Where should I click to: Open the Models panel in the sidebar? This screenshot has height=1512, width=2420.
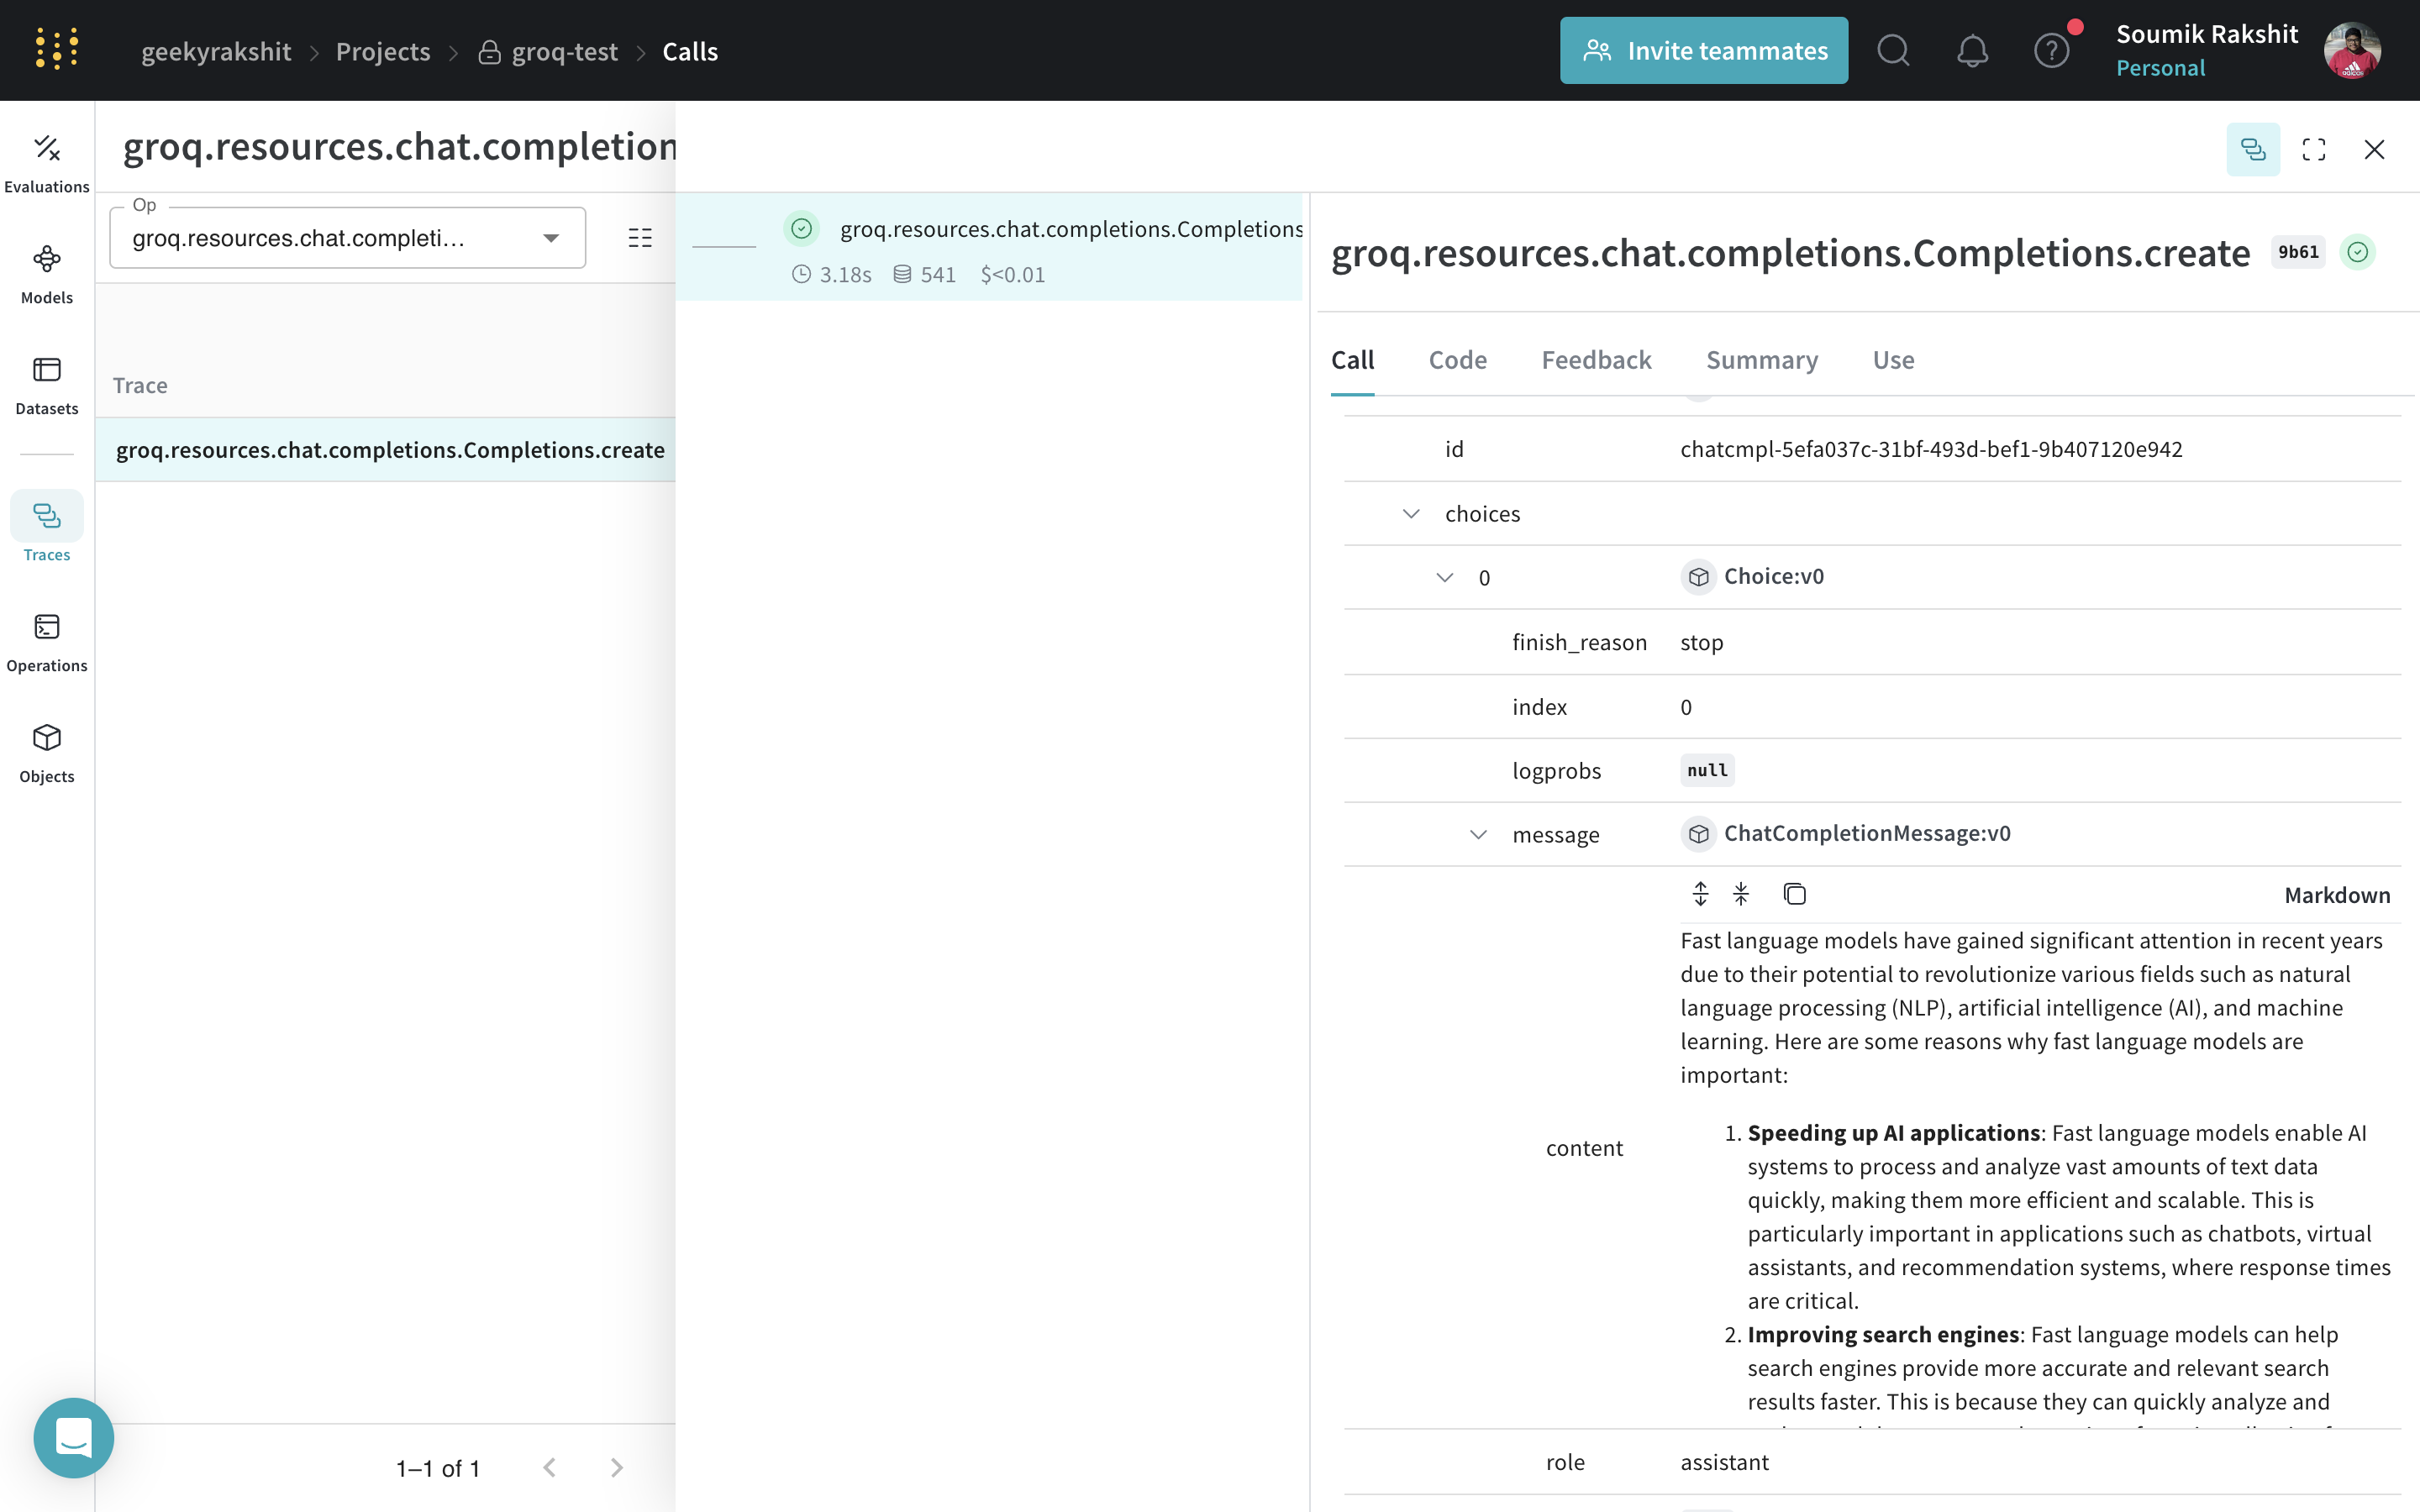[46, 268]
